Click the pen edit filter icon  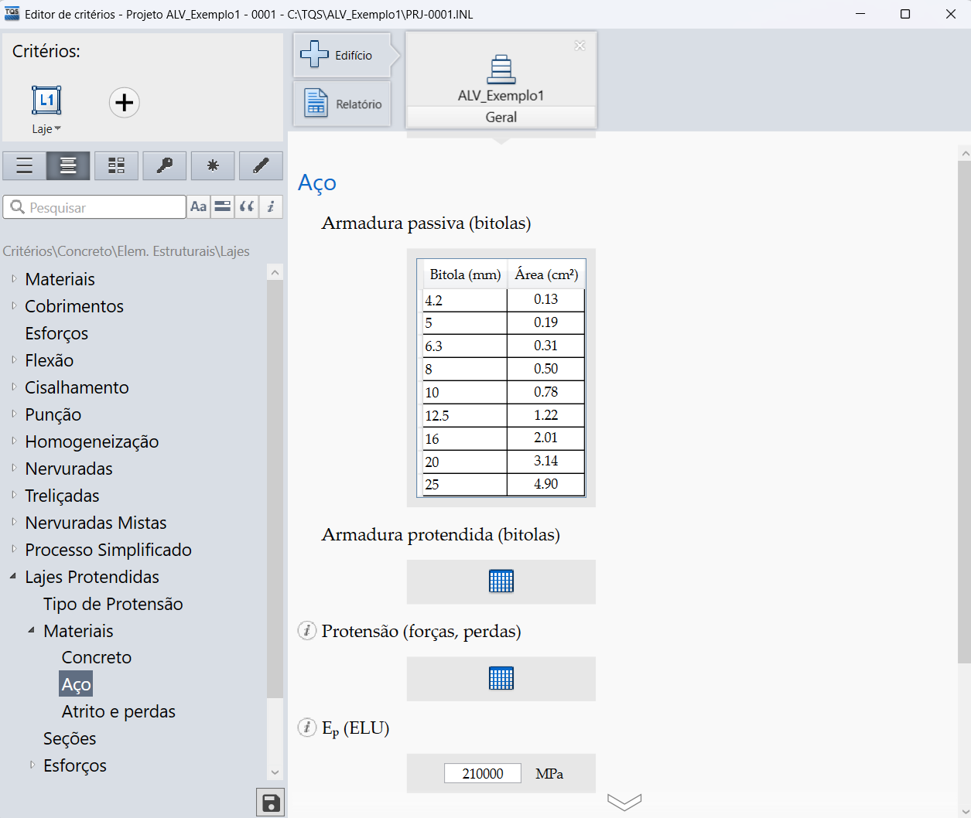[x=261, y=165]
